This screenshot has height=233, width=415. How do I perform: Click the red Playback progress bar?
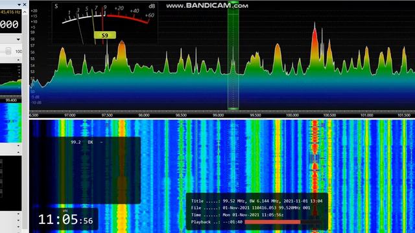point(272,222)
